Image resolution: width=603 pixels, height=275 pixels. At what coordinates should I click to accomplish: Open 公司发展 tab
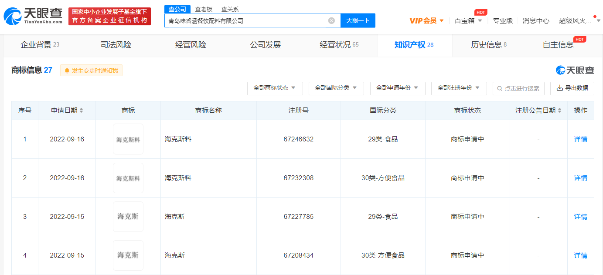[265, 45]
